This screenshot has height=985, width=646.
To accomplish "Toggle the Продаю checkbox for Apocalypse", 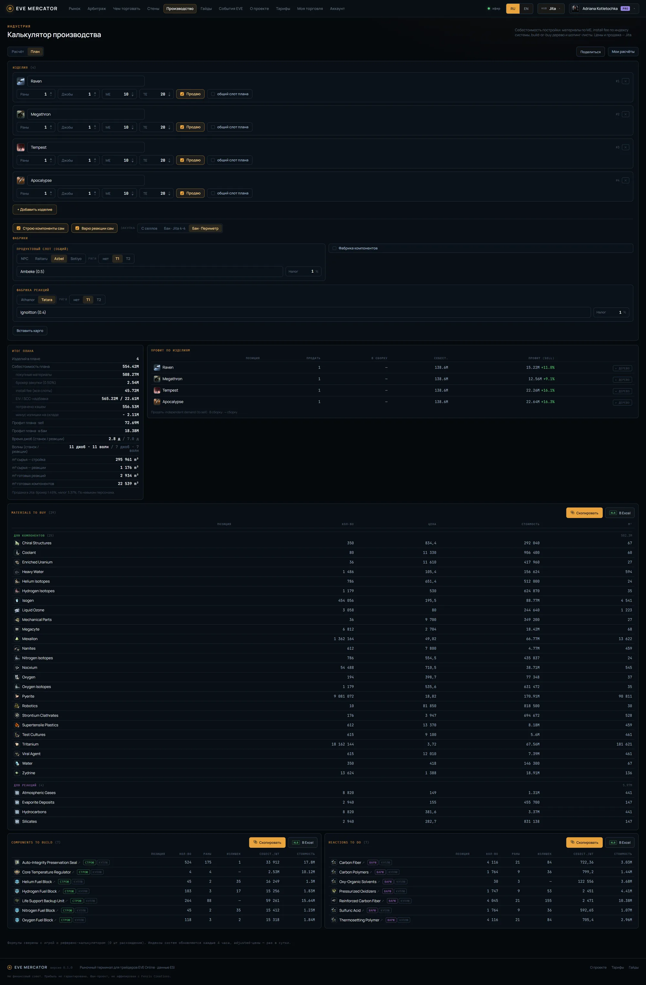I will pyautogui.click(x=182, y=193).
